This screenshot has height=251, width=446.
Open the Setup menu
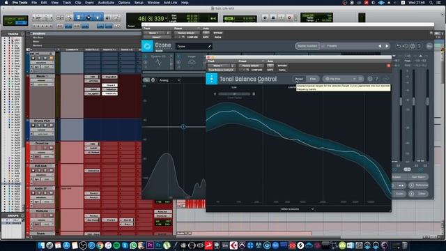139,3
